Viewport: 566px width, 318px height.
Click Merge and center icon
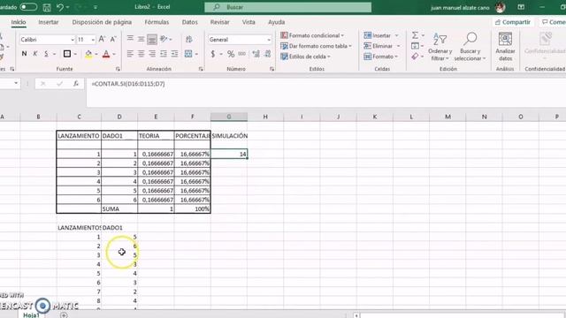tap(188, 54)
